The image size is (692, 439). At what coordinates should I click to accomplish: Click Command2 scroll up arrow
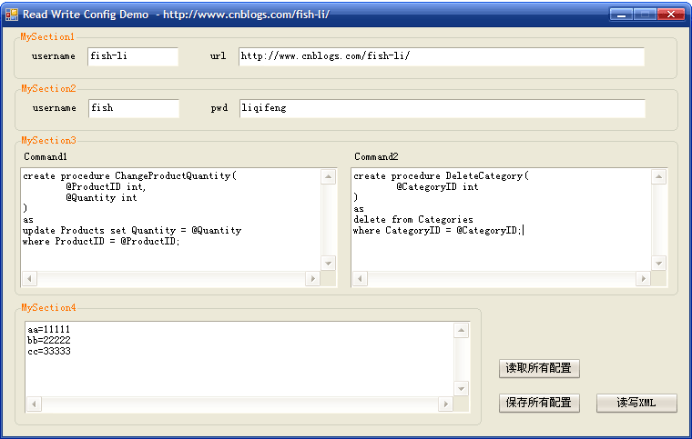[658, 177]
